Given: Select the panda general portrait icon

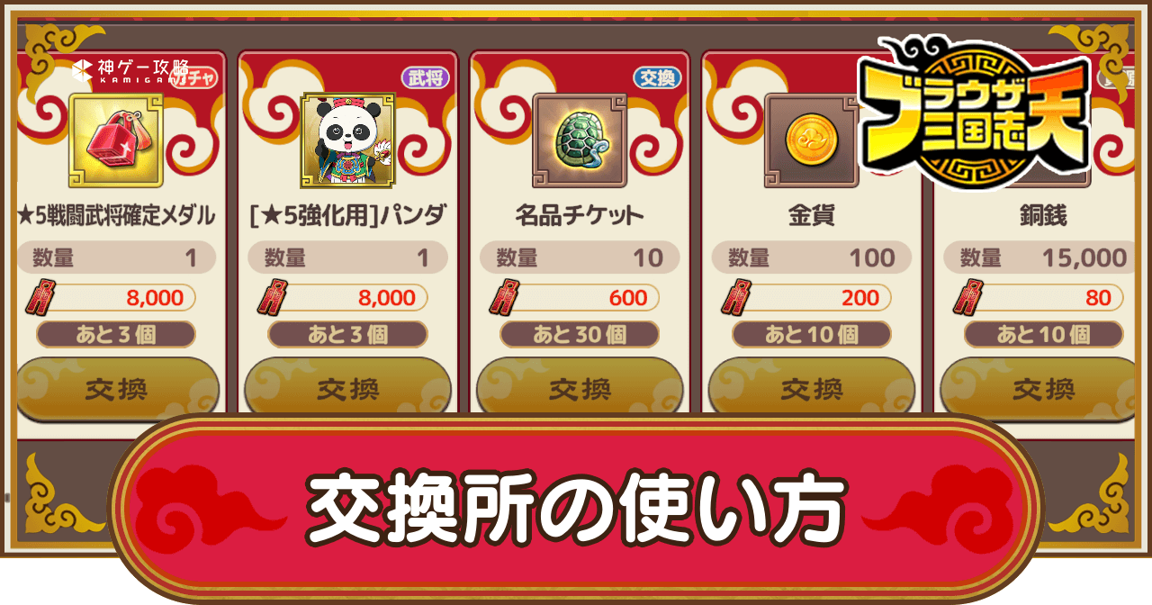Looking at the screenshot, I should (347, 140).
